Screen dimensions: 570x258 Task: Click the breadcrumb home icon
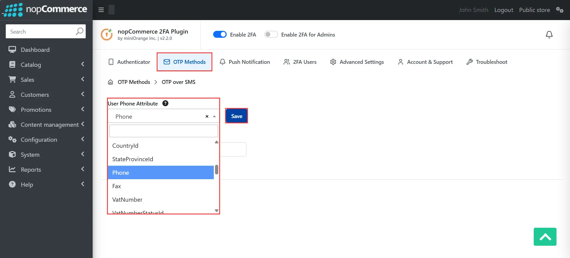point(110,82)
